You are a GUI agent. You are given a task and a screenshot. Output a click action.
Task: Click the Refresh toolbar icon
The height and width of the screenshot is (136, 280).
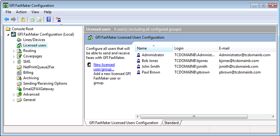(32, 20)
